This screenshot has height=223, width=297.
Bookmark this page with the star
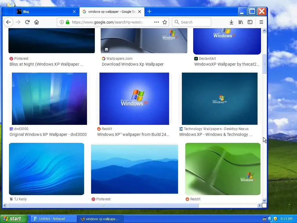point(165,22)
